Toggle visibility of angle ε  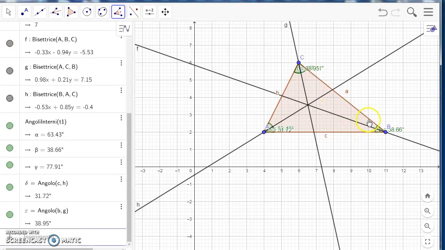(10, 215)
